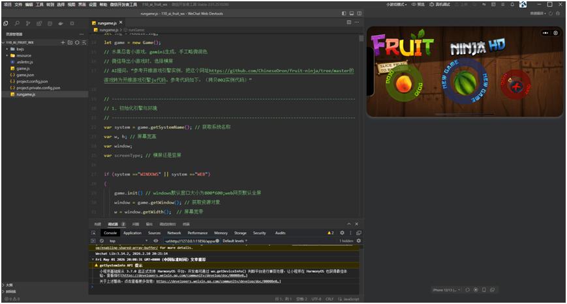Open the mini game mode dropdown
Screen dimensions: 567x304
tap(396, 5)
